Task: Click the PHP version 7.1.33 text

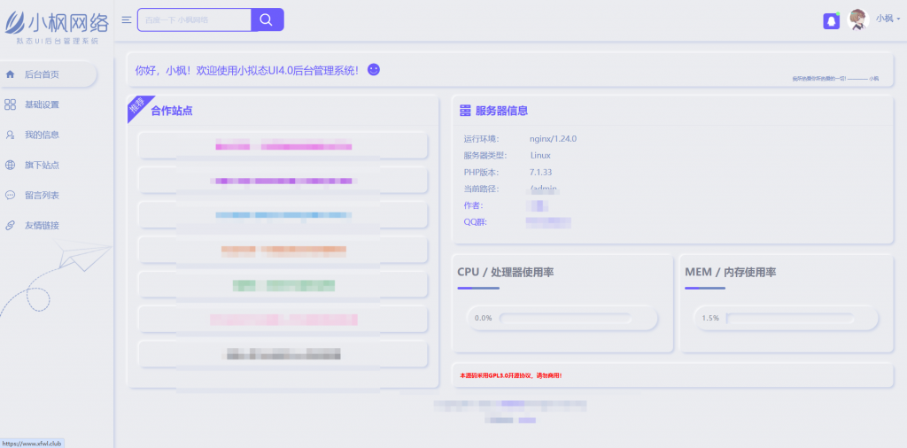Action: 541,173
